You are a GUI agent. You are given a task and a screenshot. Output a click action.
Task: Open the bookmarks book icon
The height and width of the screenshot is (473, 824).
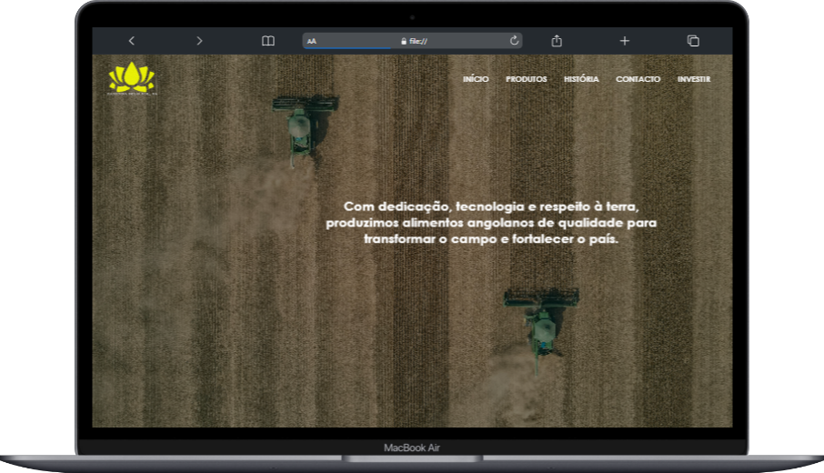(268, 41)
